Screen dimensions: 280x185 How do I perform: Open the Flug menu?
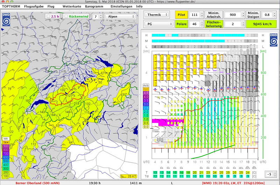51,6
